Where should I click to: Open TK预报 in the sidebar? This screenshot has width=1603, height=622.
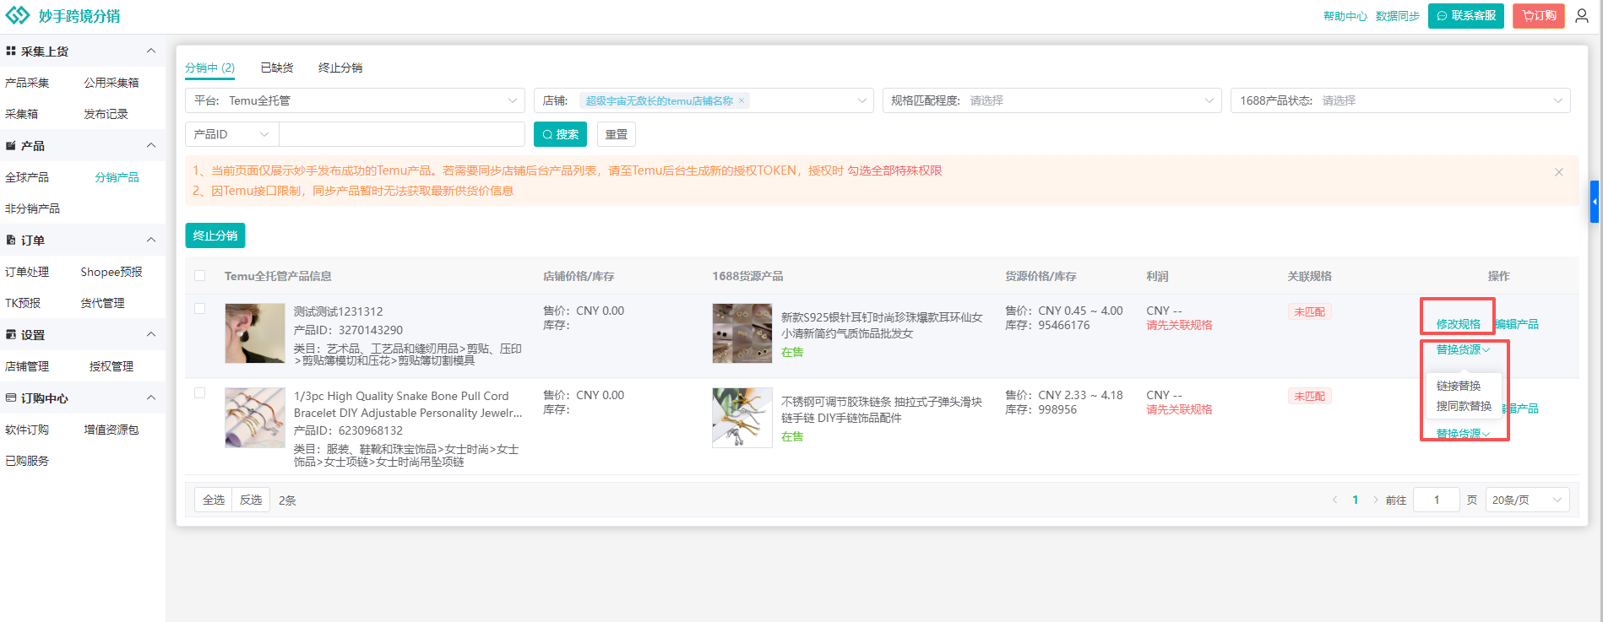click(x=23, y=303)
